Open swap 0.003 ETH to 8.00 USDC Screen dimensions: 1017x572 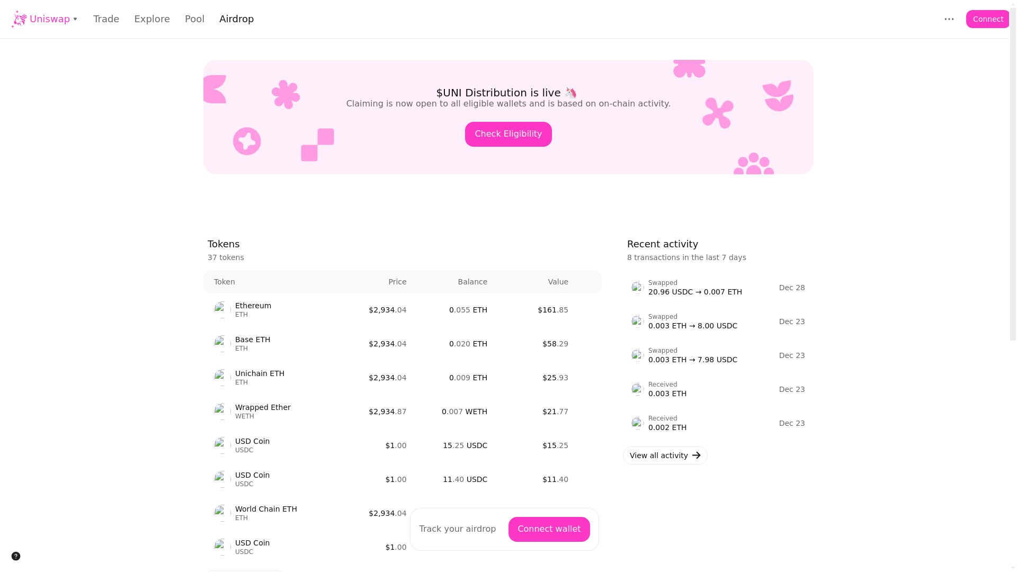tap(718, 321)
